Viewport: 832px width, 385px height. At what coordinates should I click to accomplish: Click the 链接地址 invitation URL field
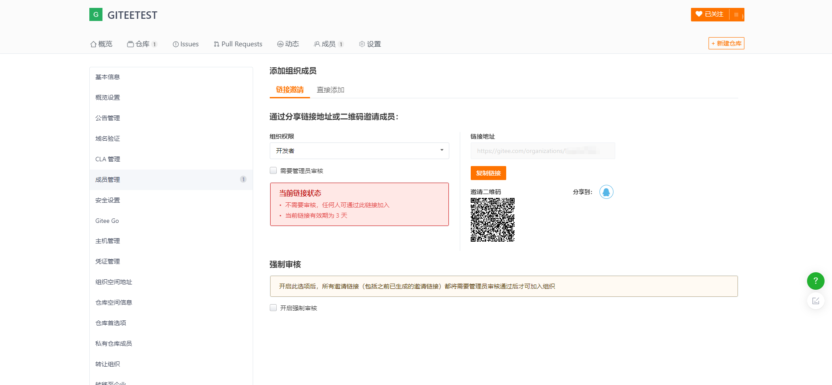[543, 151]
